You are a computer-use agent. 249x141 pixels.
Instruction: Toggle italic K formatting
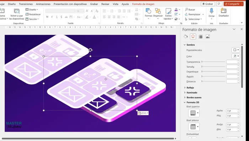[x=52, y=17]
